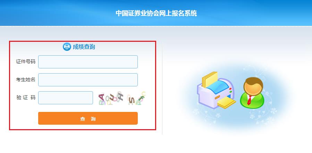
Task: Click the printer's green indicator light
Action: (x=231, y=92)
